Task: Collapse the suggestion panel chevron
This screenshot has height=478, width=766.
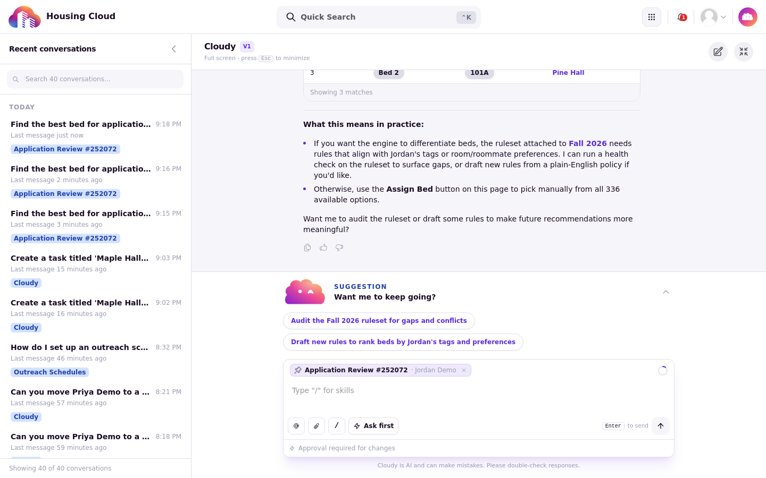Action: pyautogui.click(x=666, y=292)
